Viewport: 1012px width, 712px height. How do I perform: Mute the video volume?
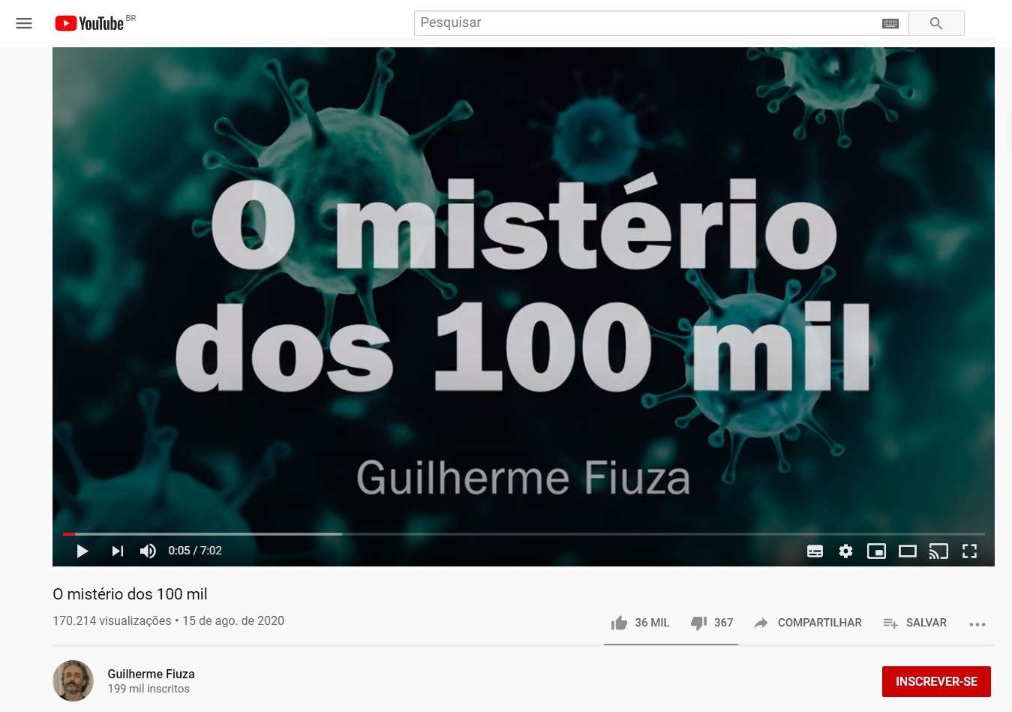(x=148, y=551)
